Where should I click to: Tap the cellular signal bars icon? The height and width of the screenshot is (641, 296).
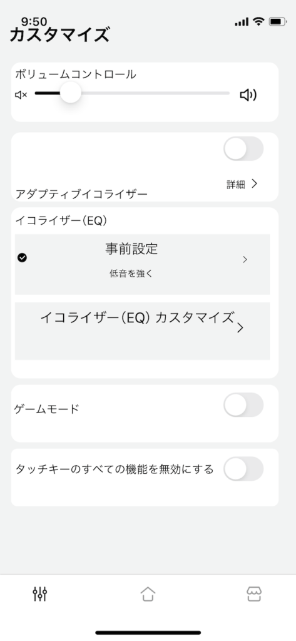pyautogui.click(x=242, y=22)
